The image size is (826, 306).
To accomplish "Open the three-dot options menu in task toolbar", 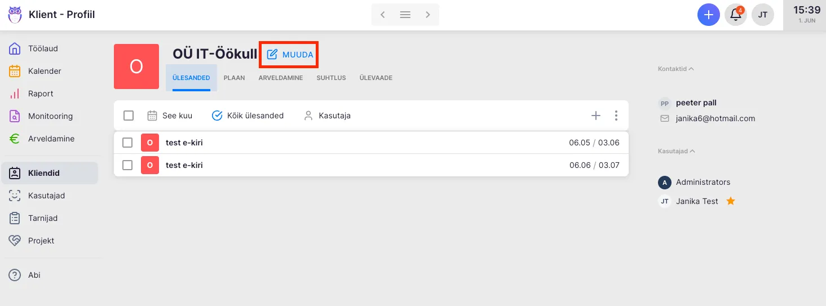I will tap(616, 116).
